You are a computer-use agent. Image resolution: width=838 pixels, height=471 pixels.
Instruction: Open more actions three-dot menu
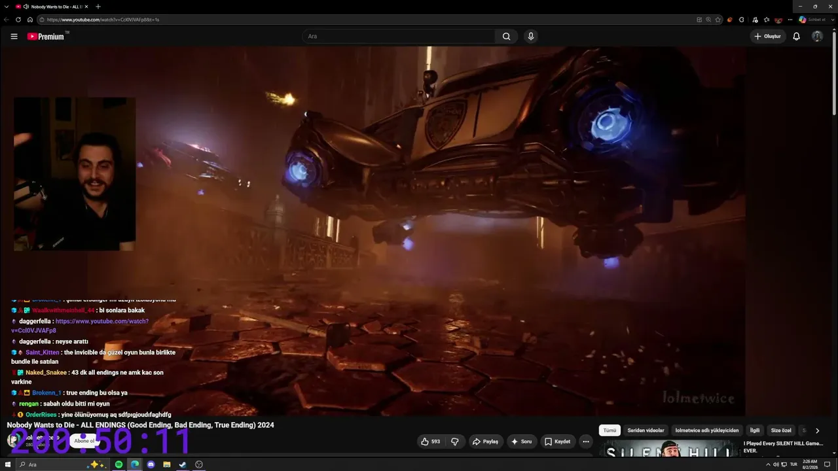[586, 442]
